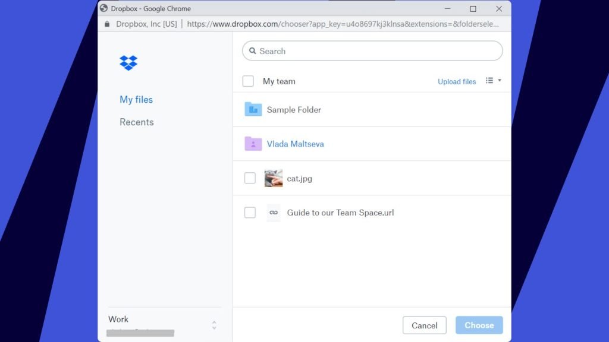Click the Dropbox logo icon
This screenshot has width=609, height=342.
point(128,62)
